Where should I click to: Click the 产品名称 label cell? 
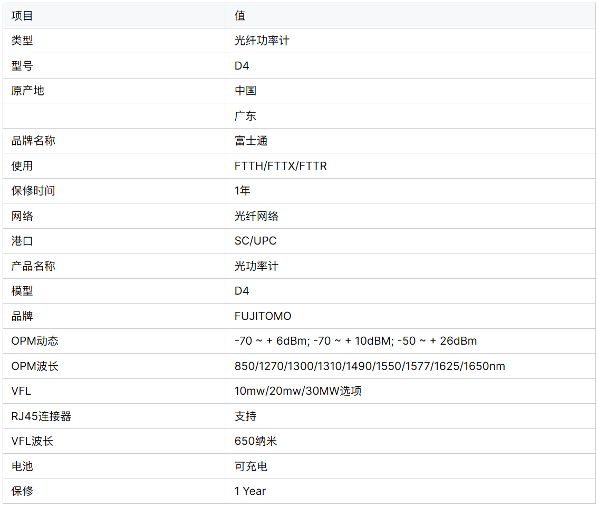point(33,266)
